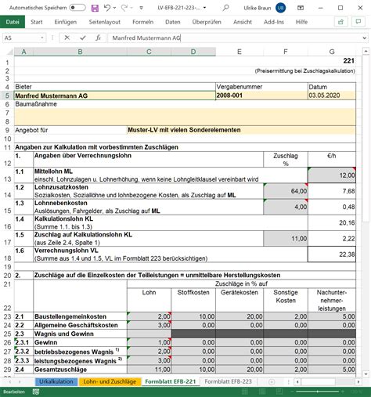Screen dimensions: 371x397
Task: Open the Ansicht ribbon tab
Action: (243, 22)
